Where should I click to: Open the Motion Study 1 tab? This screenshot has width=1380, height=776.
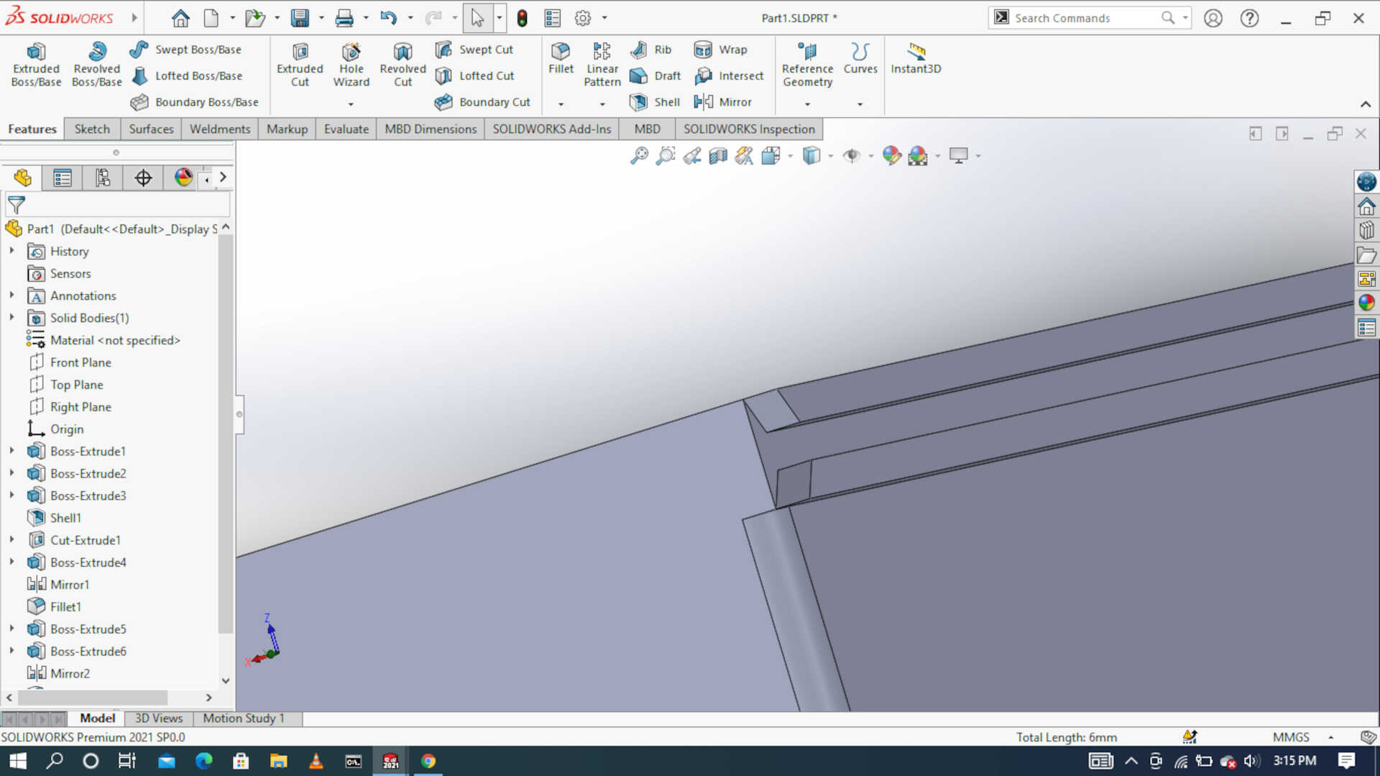[x=244, y=718]
